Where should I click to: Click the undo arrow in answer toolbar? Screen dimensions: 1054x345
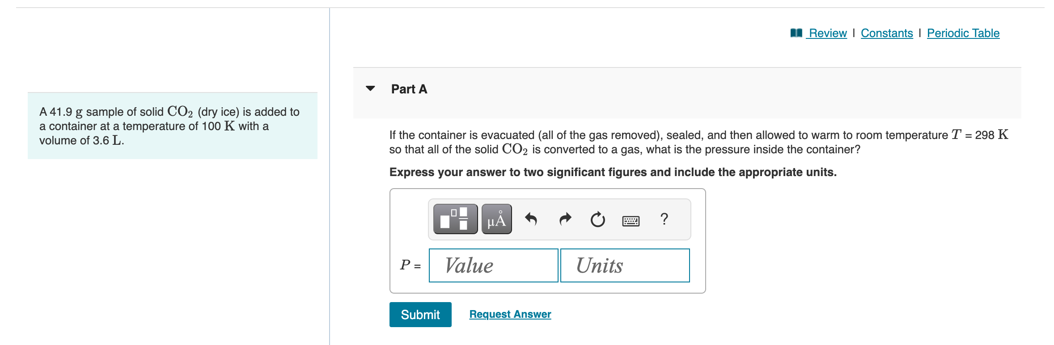click(532, 219)
